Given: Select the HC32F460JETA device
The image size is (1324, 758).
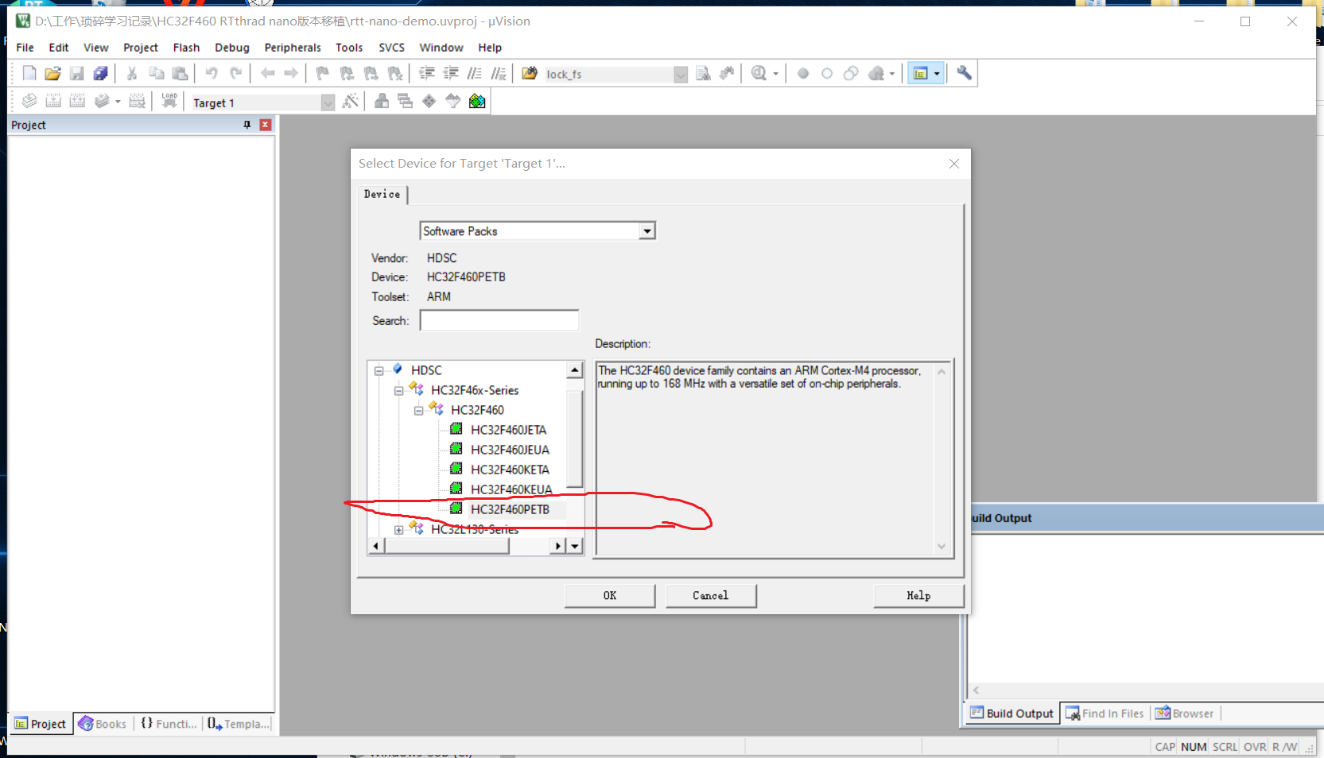Looking at the screenshot, I should click(x=509, y=430).
